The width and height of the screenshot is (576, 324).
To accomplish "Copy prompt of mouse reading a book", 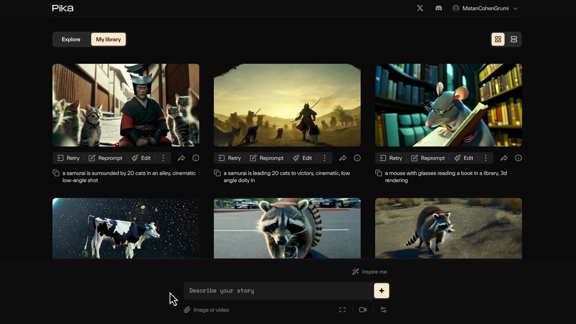I will pos(378,173).
